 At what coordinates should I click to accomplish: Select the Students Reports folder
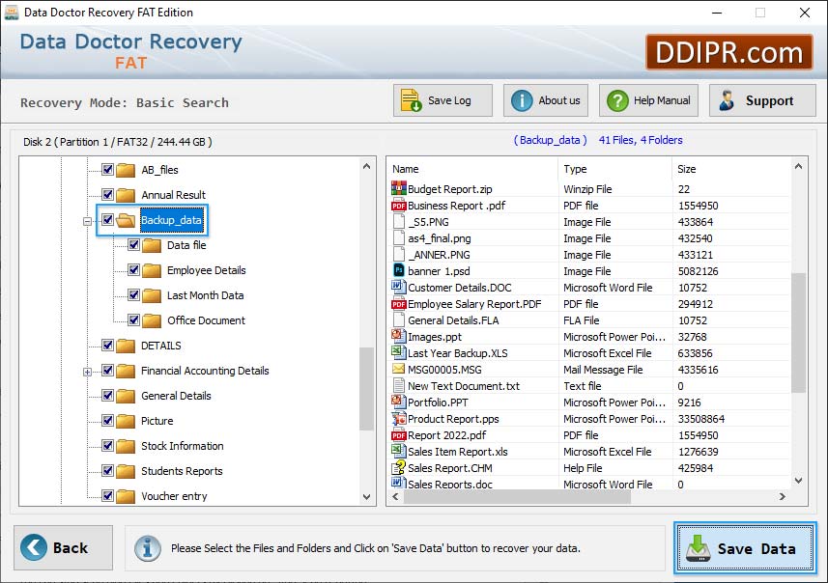coord(182,471)
